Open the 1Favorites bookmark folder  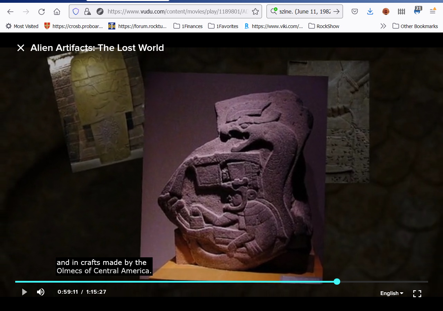(x=223, y=26)
